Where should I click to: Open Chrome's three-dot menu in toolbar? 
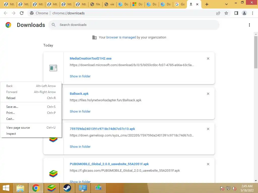point(252,13)
